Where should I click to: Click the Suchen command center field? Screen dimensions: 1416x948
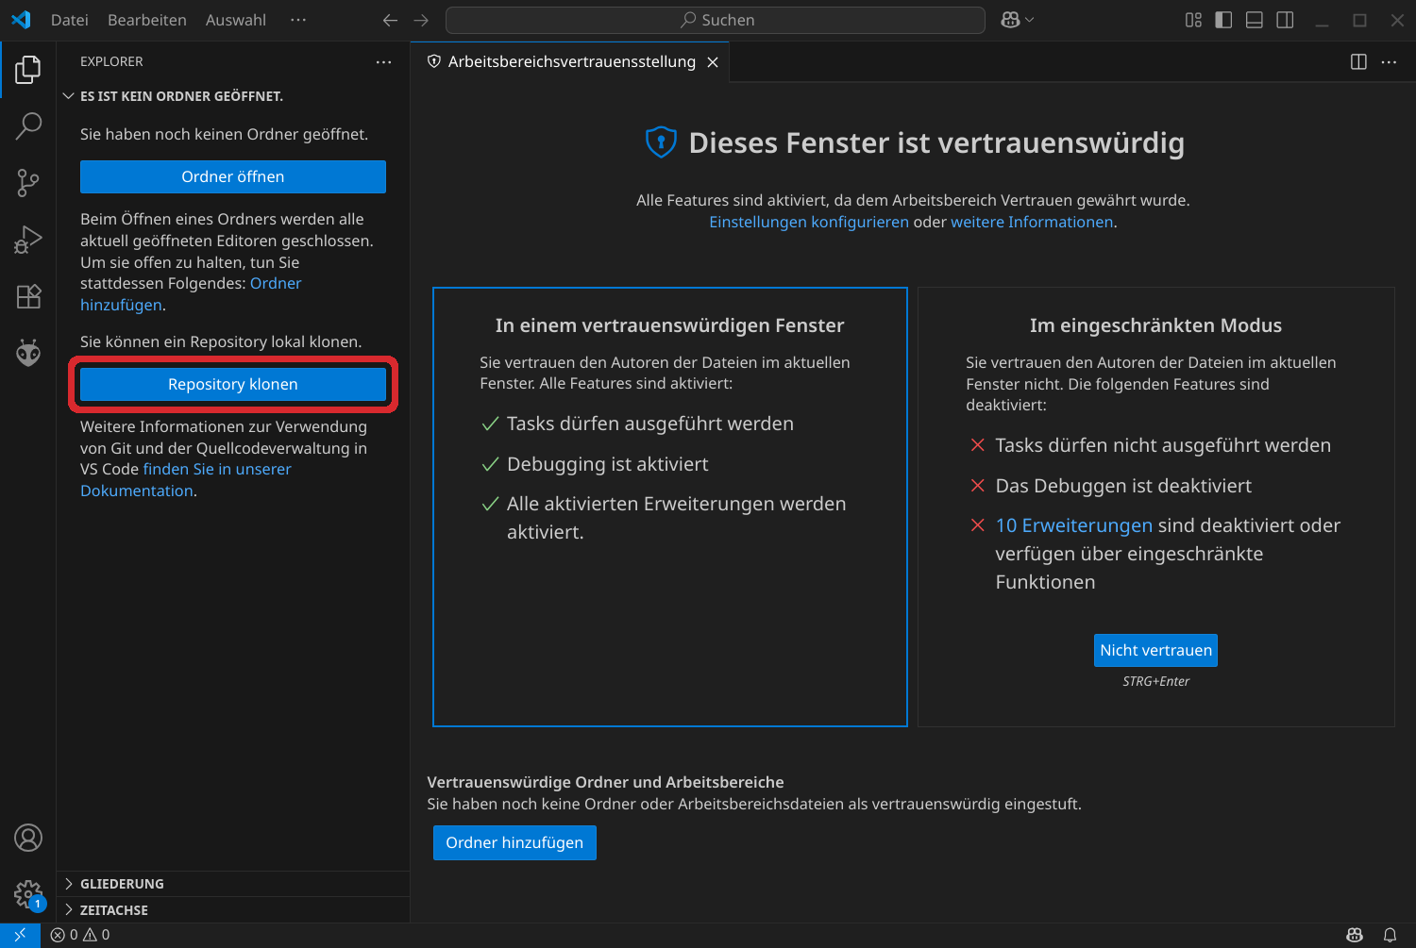point(716,20)
